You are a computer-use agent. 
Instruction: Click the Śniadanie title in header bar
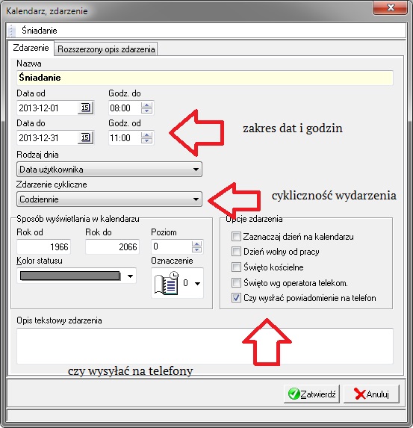[x=40, y=31]
